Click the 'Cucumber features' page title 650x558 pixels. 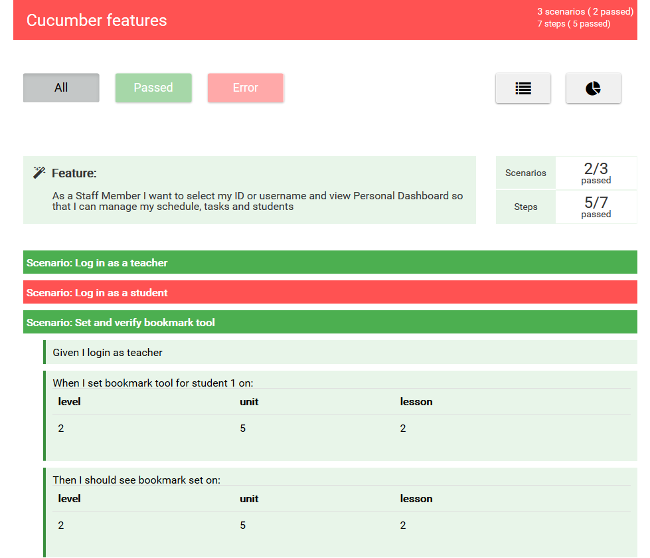click(97, 21)
